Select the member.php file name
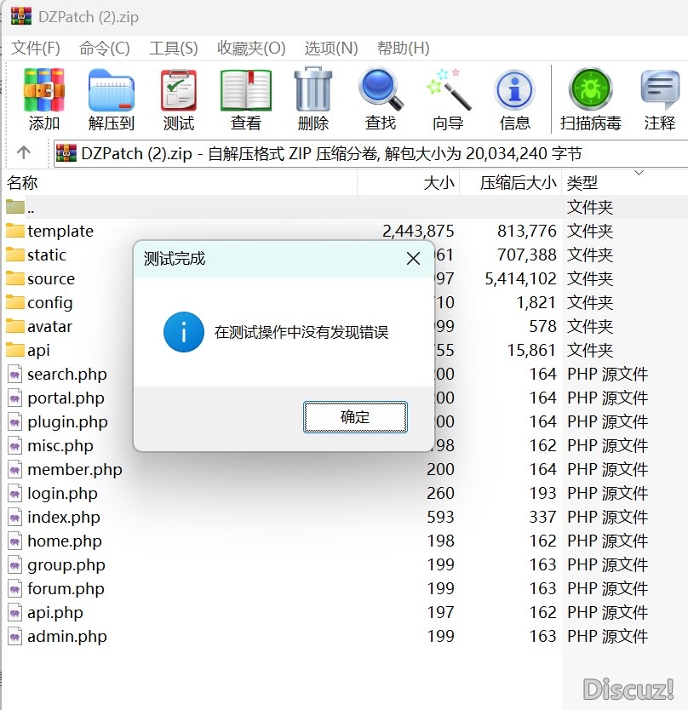This screenshot has height=710, width=688. click(75, 470)
